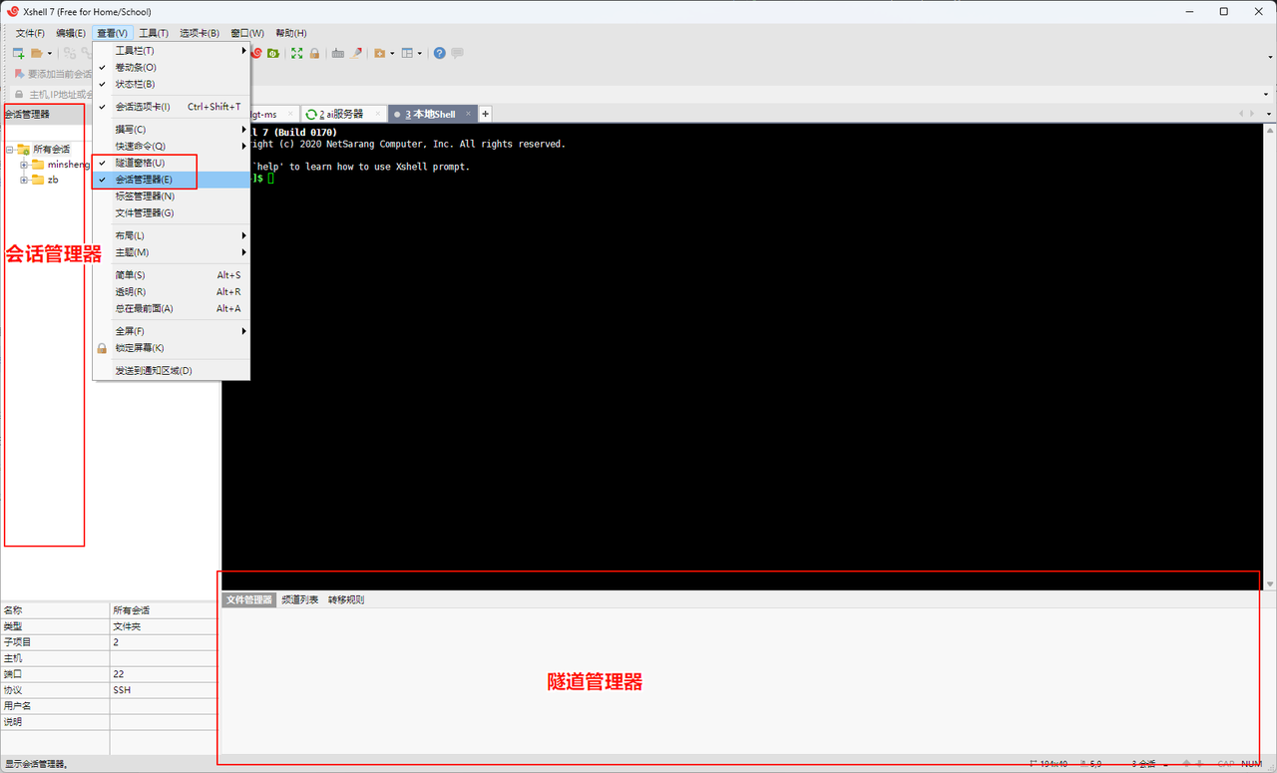Click the new session toolbar icon
Image resolution: width=1277 pixels, height=773 pixels.
pyautogui.click(x=18, y=53)
